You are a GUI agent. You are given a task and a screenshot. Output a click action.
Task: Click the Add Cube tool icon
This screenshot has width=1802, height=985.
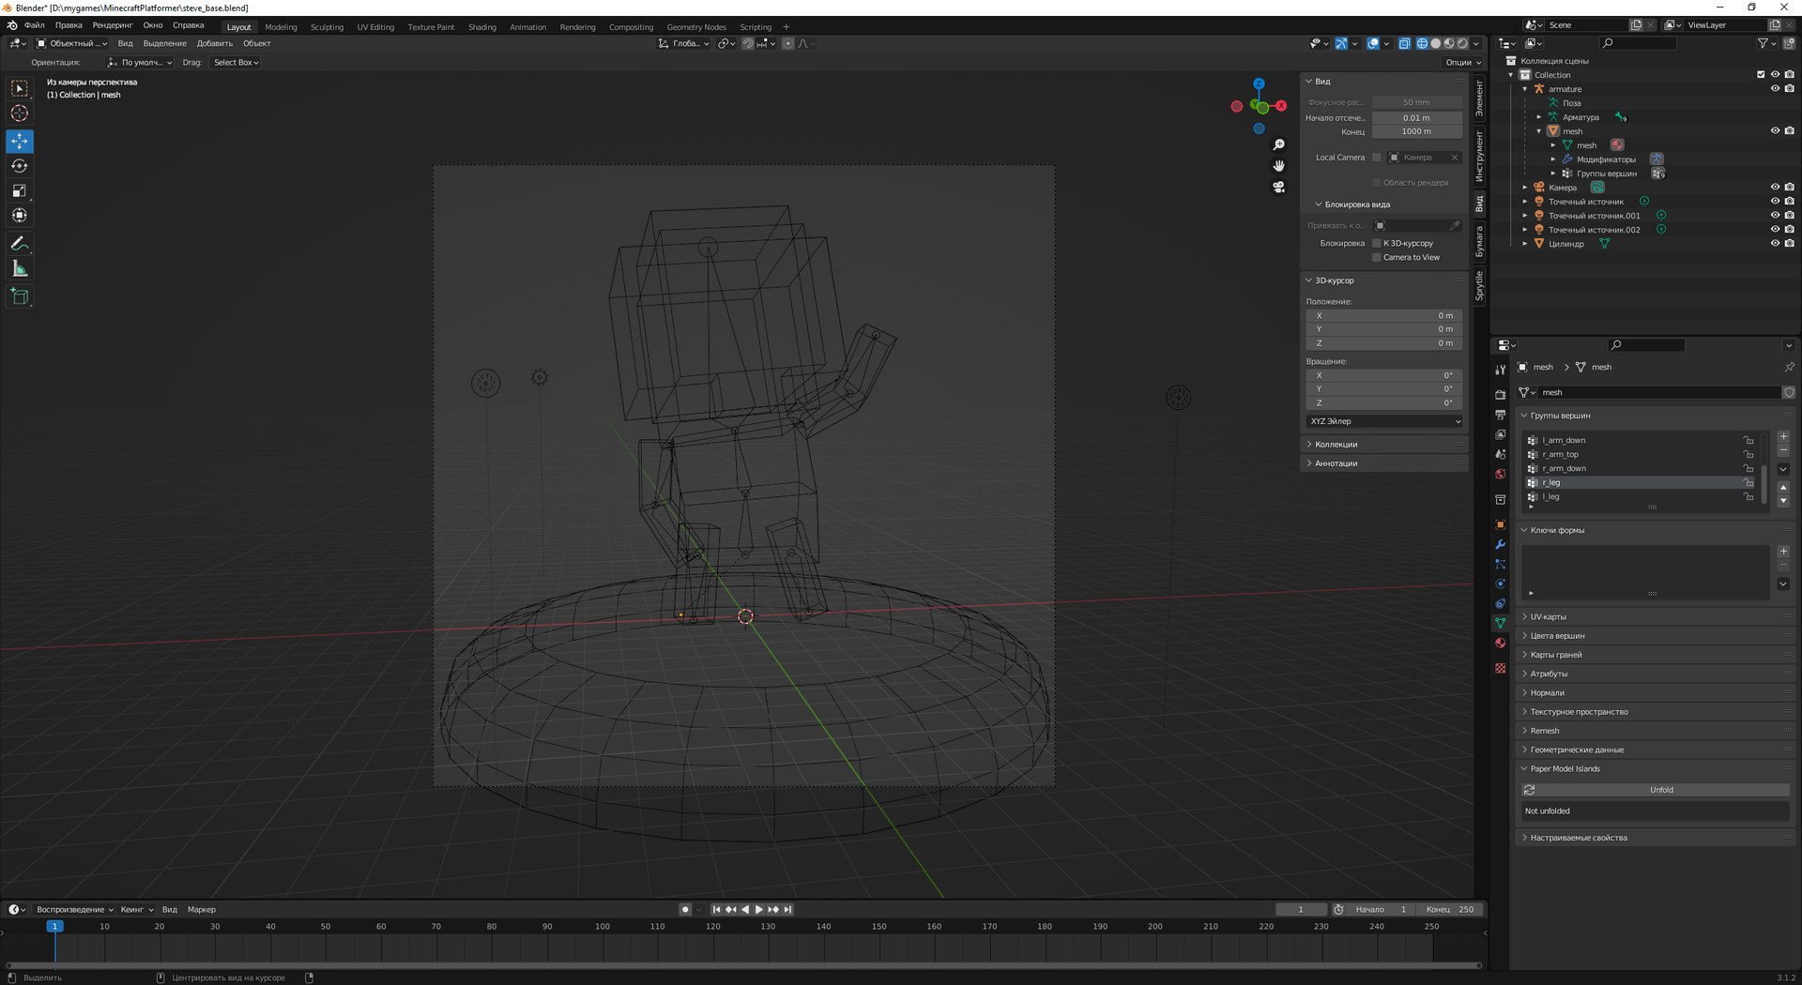[20, 296]
